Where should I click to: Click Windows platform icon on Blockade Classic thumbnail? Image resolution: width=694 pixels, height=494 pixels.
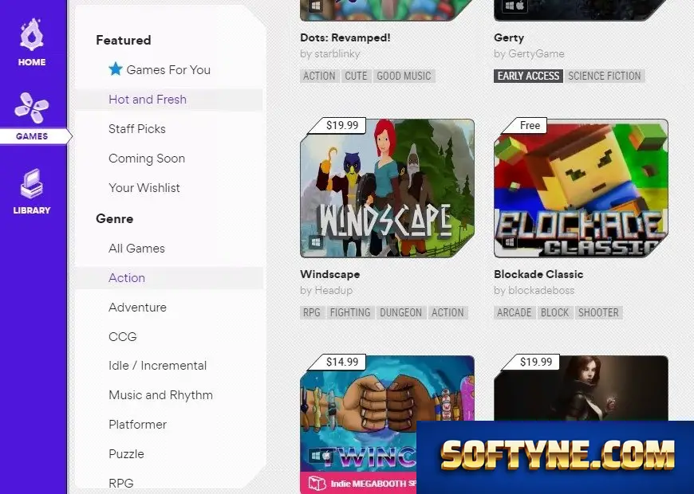coord(510,242)
